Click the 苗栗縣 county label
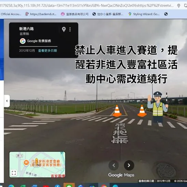The width and height of the screenshot is (187, 187). click(25, 34)
